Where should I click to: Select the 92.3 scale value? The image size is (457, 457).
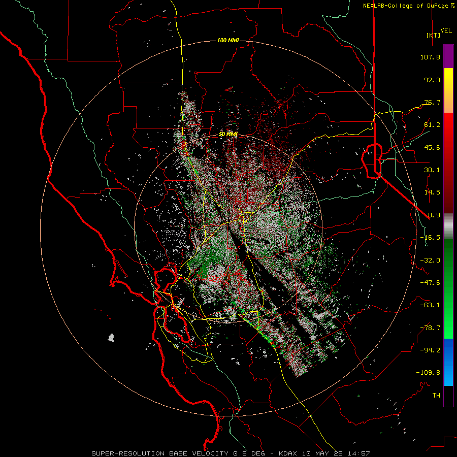pos(432,80)
